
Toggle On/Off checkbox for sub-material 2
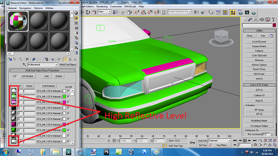point(68,96)
